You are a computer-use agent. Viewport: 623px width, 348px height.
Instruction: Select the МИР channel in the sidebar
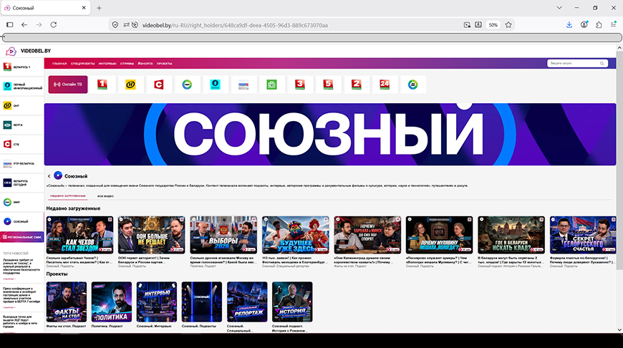22,202
